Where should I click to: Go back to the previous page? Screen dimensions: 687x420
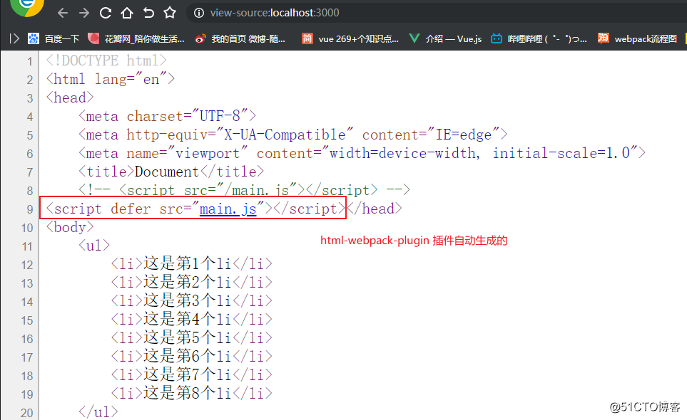(x=63, y=13)
